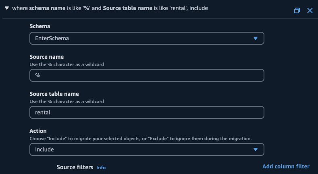Click the Source table name label
The height and width of the screenshot is (174, 318).
click(x=54, y=94)
